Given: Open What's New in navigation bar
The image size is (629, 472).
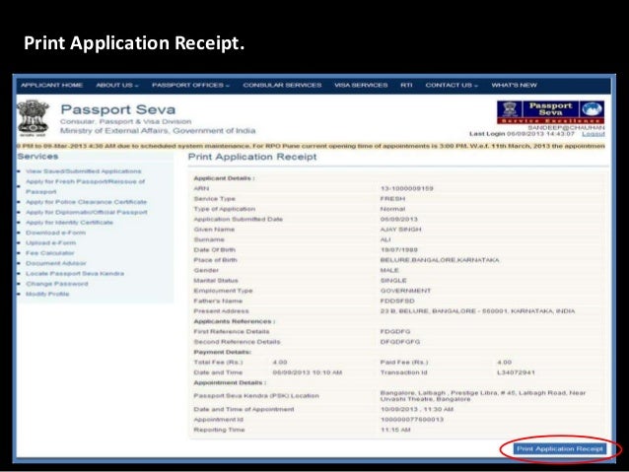Looking at the screenshot, I should pyautogui.click(x=514, y=85).
